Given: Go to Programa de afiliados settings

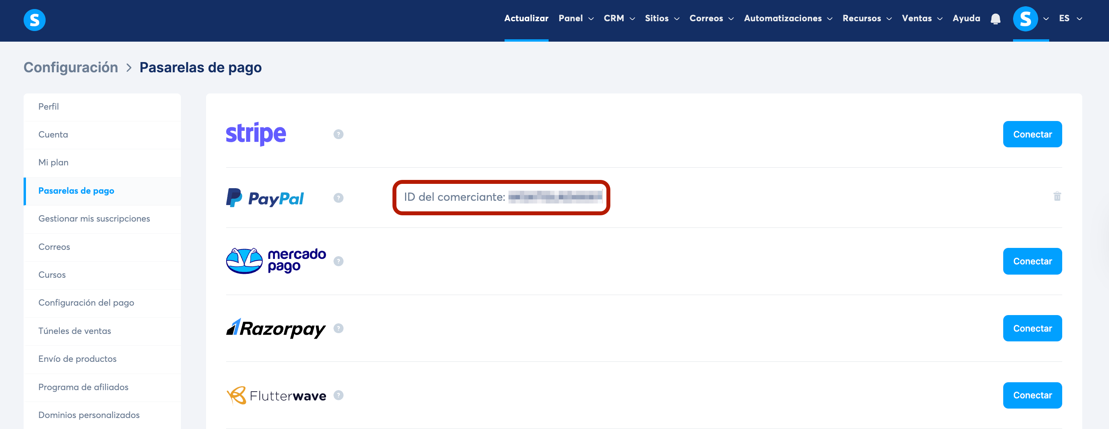Looking at the screenshot, I should click(x=83, y=387).
